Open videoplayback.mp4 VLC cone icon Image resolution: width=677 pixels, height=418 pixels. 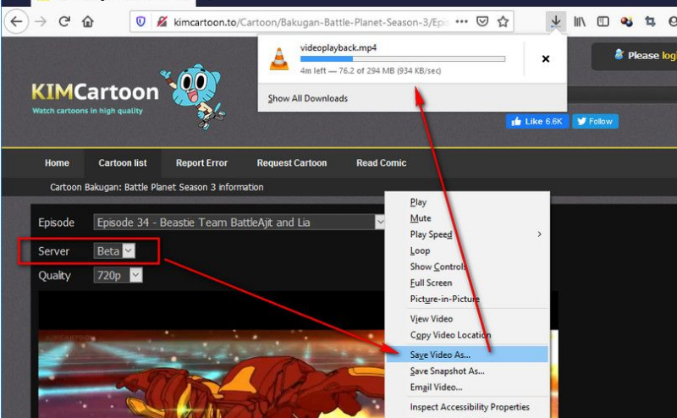coord(279,58)
